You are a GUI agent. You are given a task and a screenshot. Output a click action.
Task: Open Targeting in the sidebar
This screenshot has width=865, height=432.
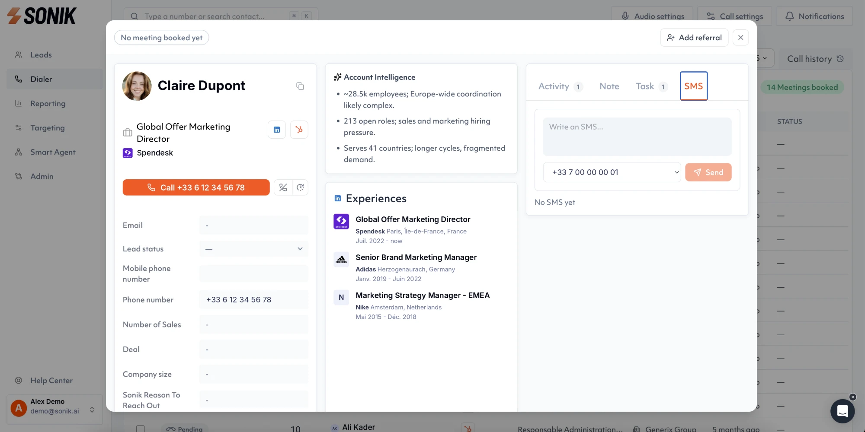coord(54,128)
